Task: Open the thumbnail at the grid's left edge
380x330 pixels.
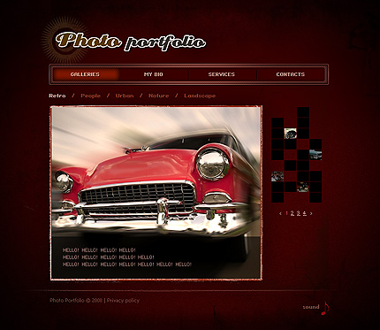Action: point(277,176)
